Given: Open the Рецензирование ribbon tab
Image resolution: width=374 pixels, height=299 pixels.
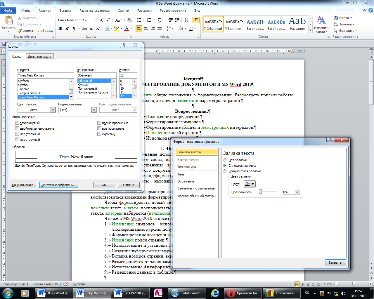Looking at the screenshot, I should click(x=173, y=11).
